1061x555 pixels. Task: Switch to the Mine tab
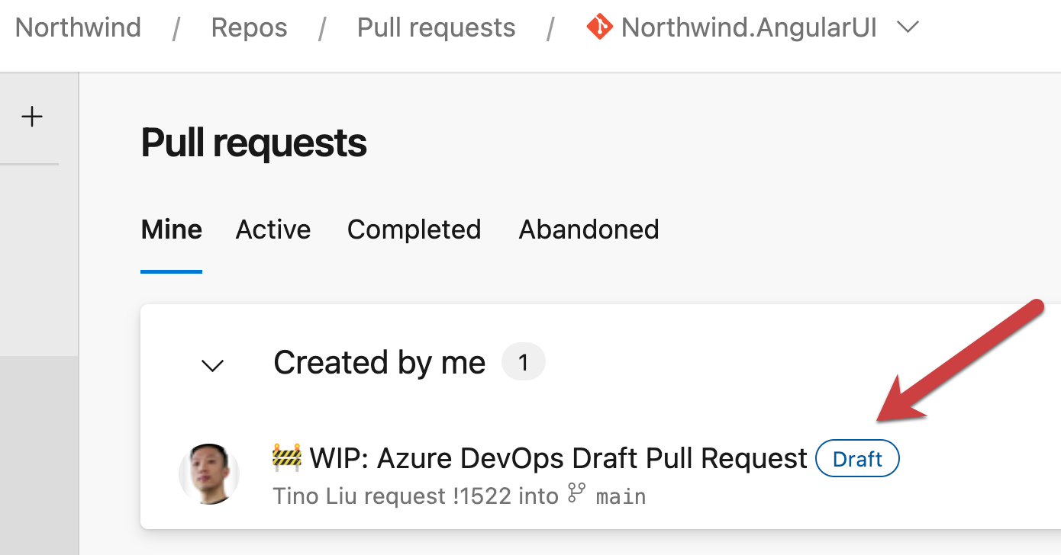(172, 229)
